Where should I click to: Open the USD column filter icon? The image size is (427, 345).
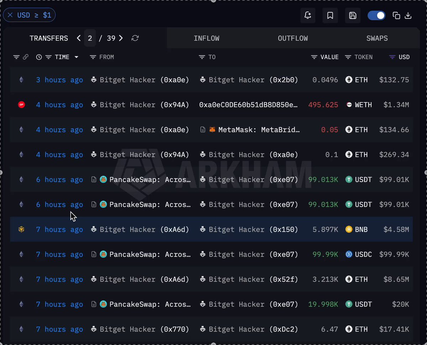(x=392, y=57)
